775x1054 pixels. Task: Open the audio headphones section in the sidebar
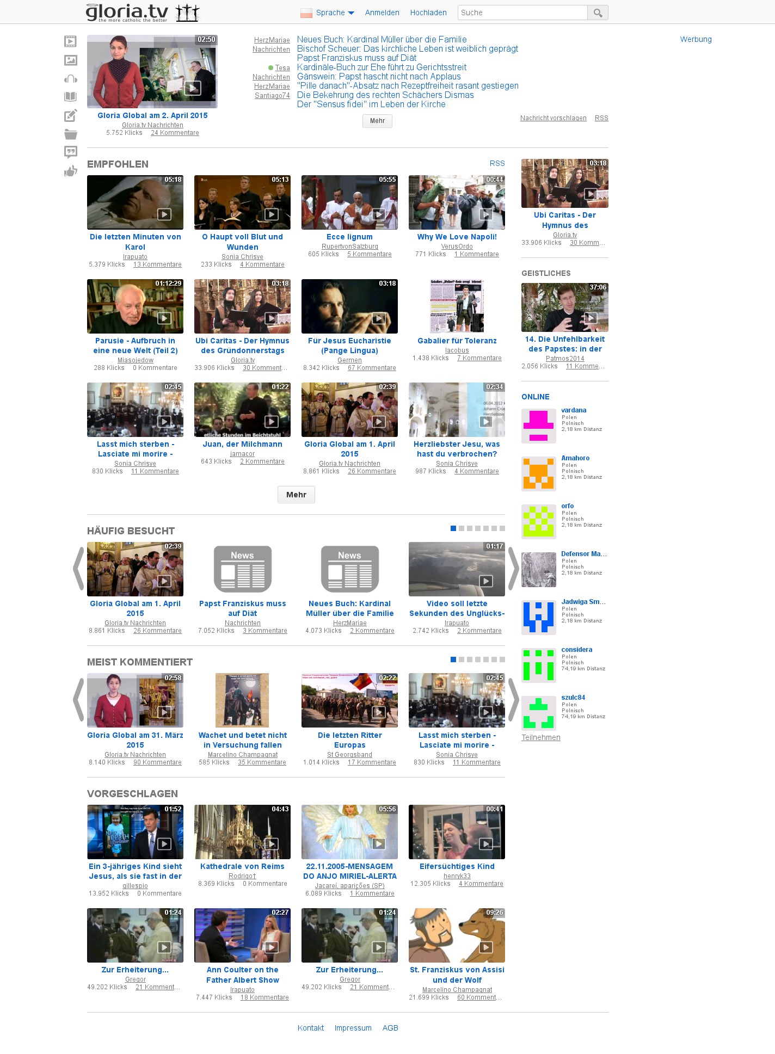[x=71, y=79]
